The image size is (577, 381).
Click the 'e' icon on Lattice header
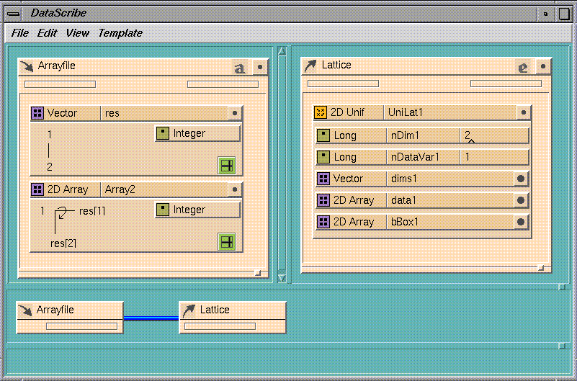click(523, 67)
